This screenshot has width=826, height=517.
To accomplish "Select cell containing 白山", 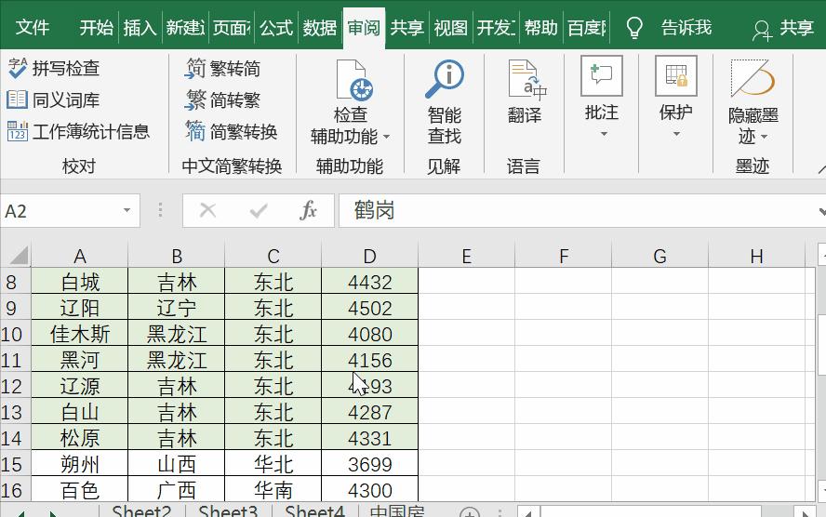I will [80, 412].
